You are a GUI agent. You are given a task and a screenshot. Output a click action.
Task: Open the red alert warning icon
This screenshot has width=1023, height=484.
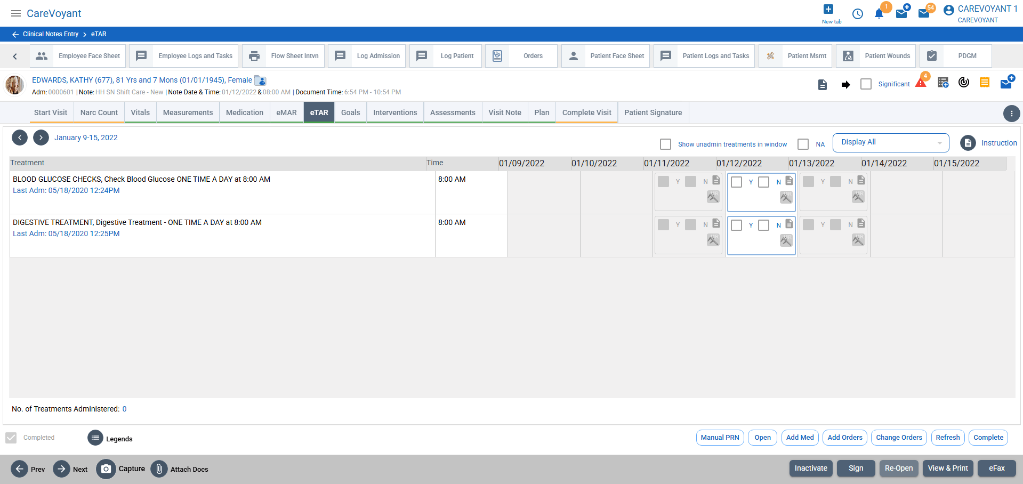(921, 83)
